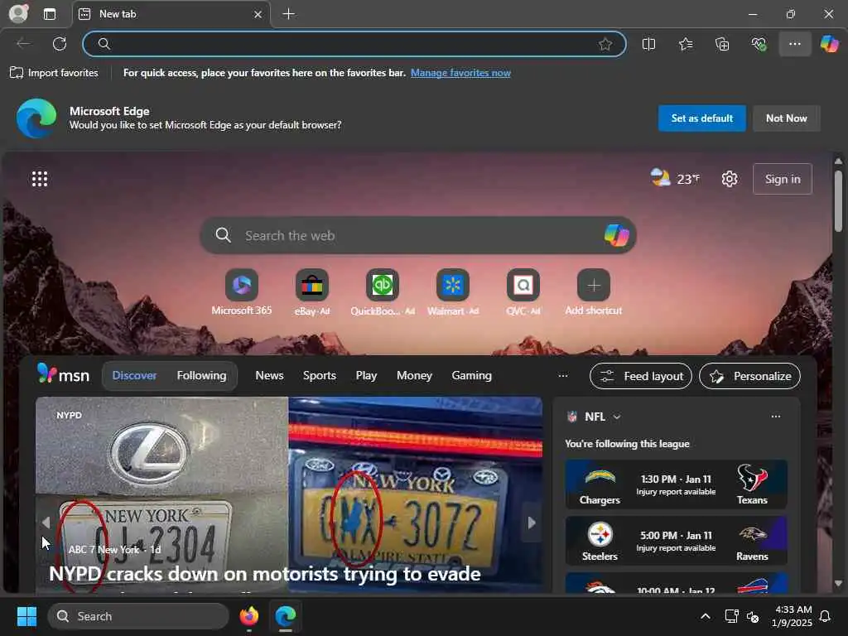Image resolution: width=848 pixels, height=636 pixels.
Task: Open Steelers vs Ravens game card
Action: [x=676, y=541]
